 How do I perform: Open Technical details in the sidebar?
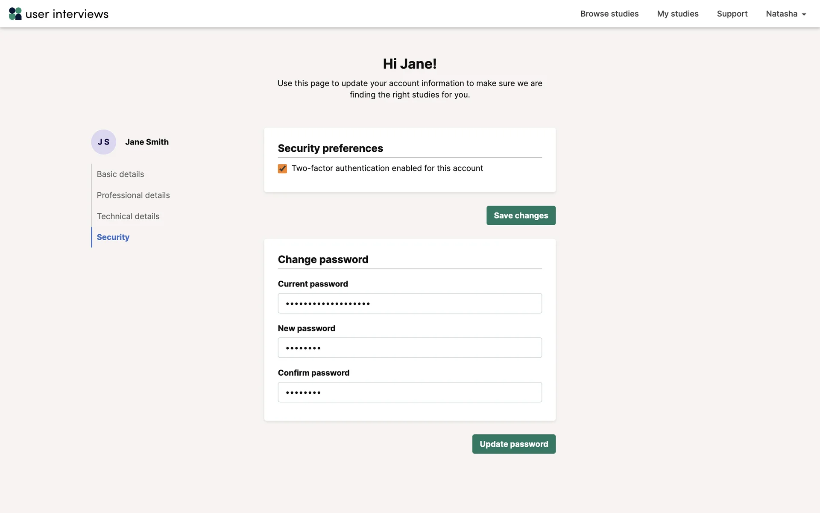[128, 216]
